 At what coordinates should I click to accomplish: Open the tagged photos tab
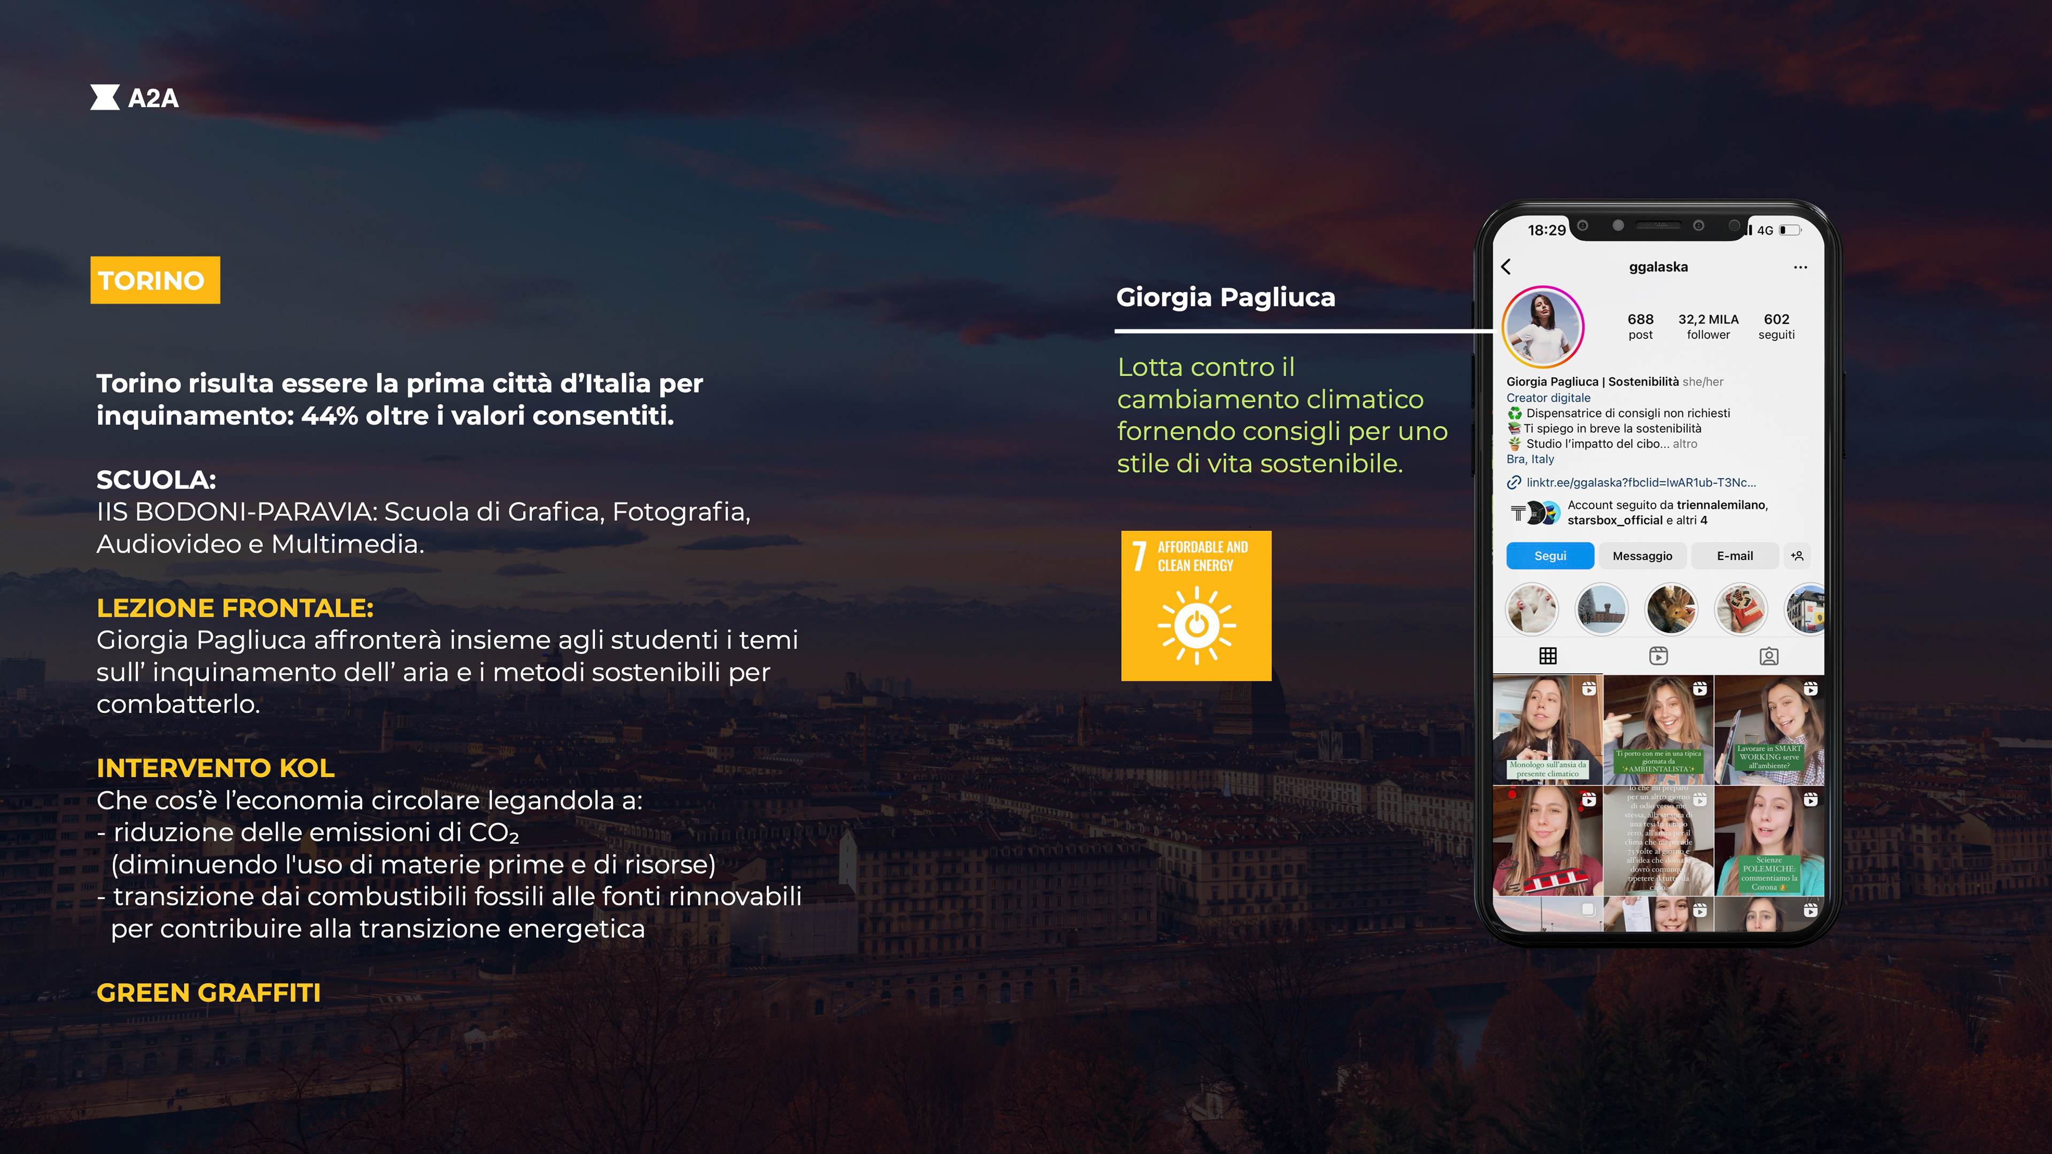(1768, 656)
